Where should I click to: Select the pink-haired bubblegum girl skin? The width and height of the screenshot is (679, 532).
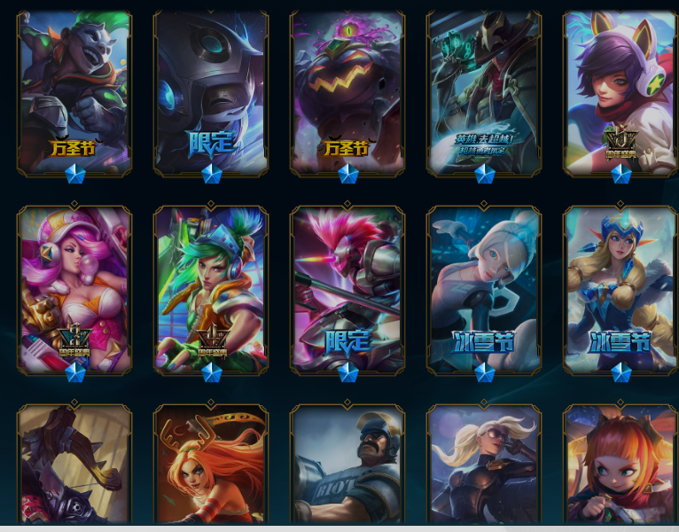tap(74, 289)
